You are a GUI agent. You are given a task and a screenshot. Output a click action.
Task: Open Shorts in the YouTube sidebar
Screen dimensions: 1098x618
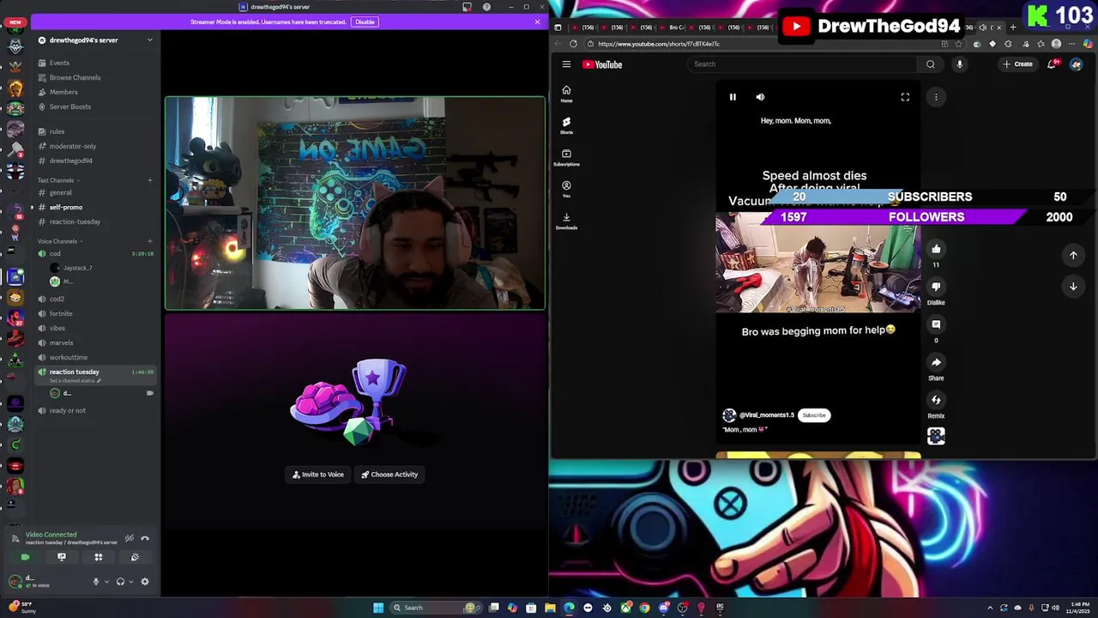[566, 125]
